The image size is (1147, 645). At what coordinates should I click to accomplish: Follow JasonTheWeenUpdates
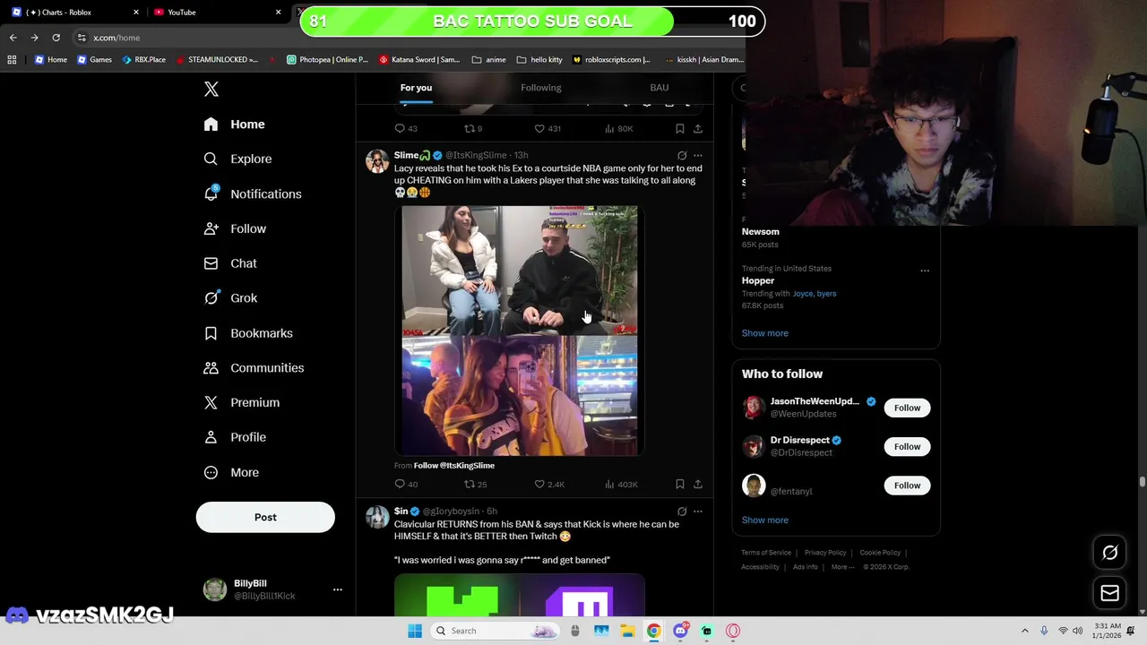[x=907, y=408]
